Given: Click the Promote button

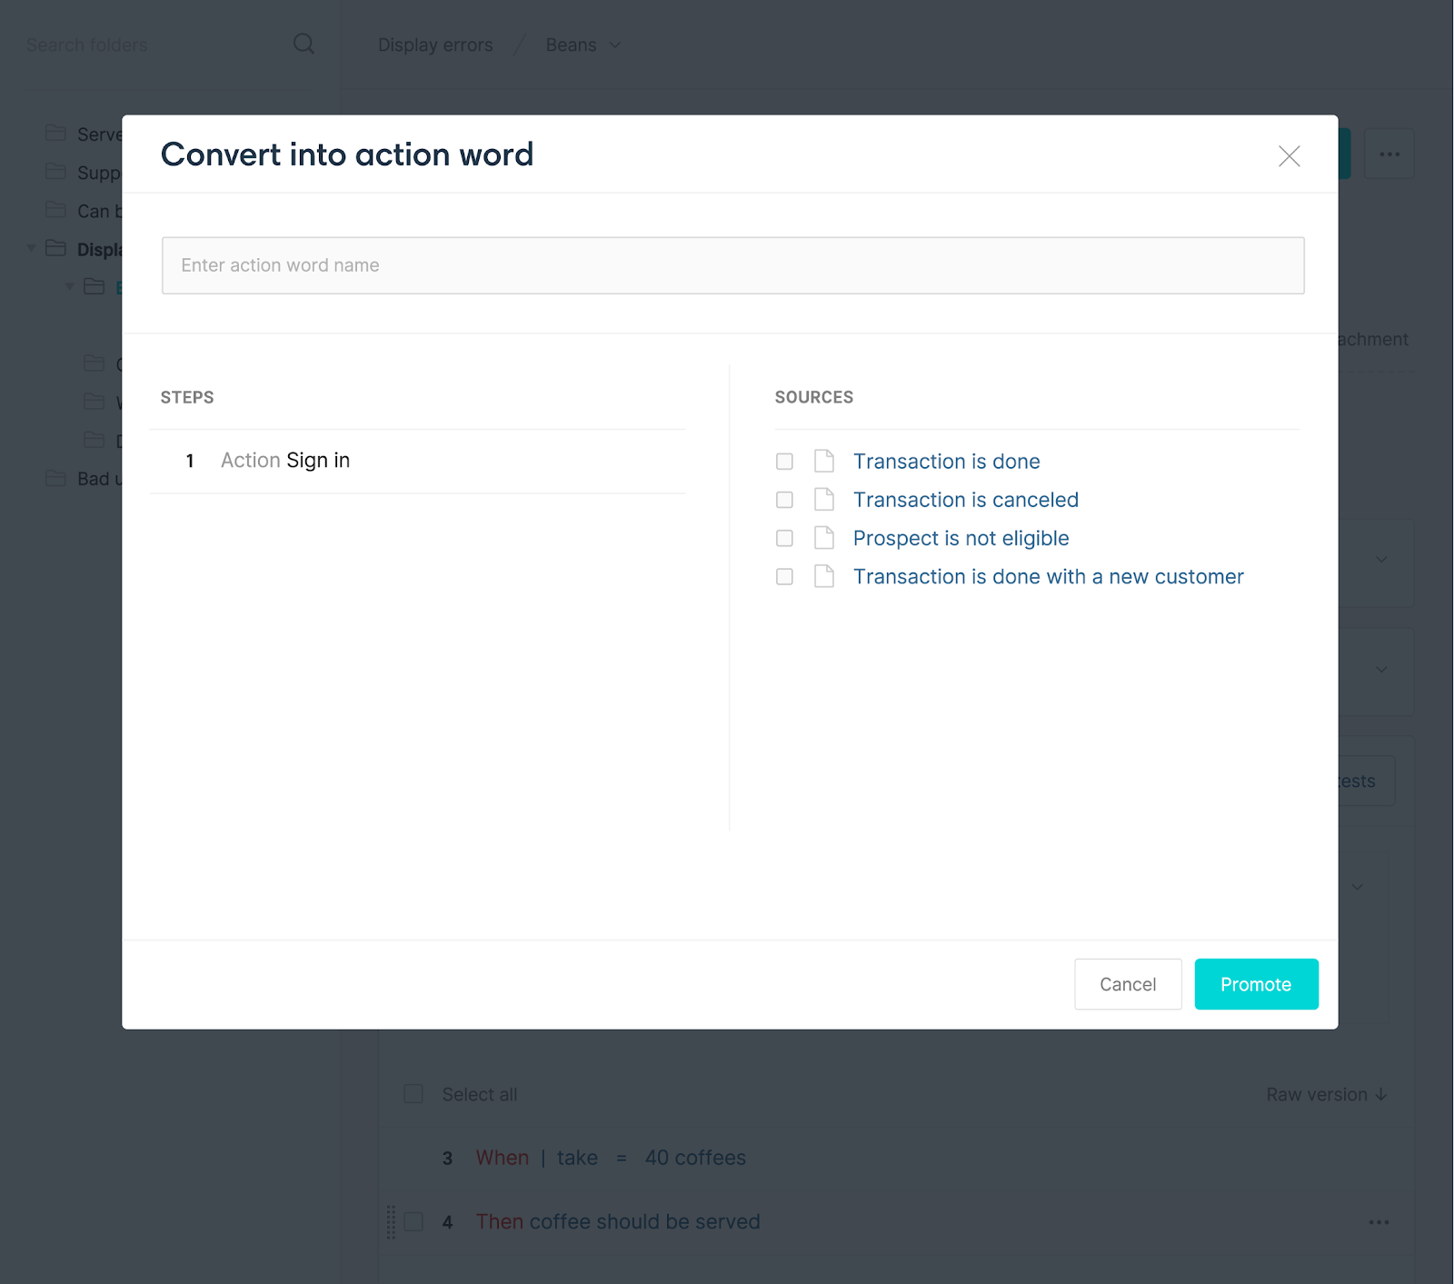Looking at the screenshot, I should (1256, 984).
